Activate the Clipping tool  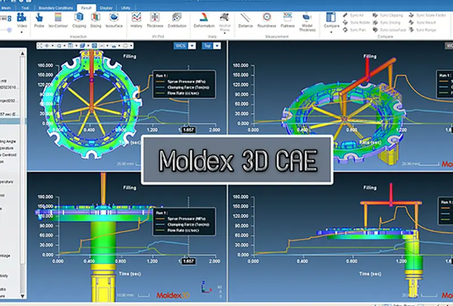click(79, 20)
